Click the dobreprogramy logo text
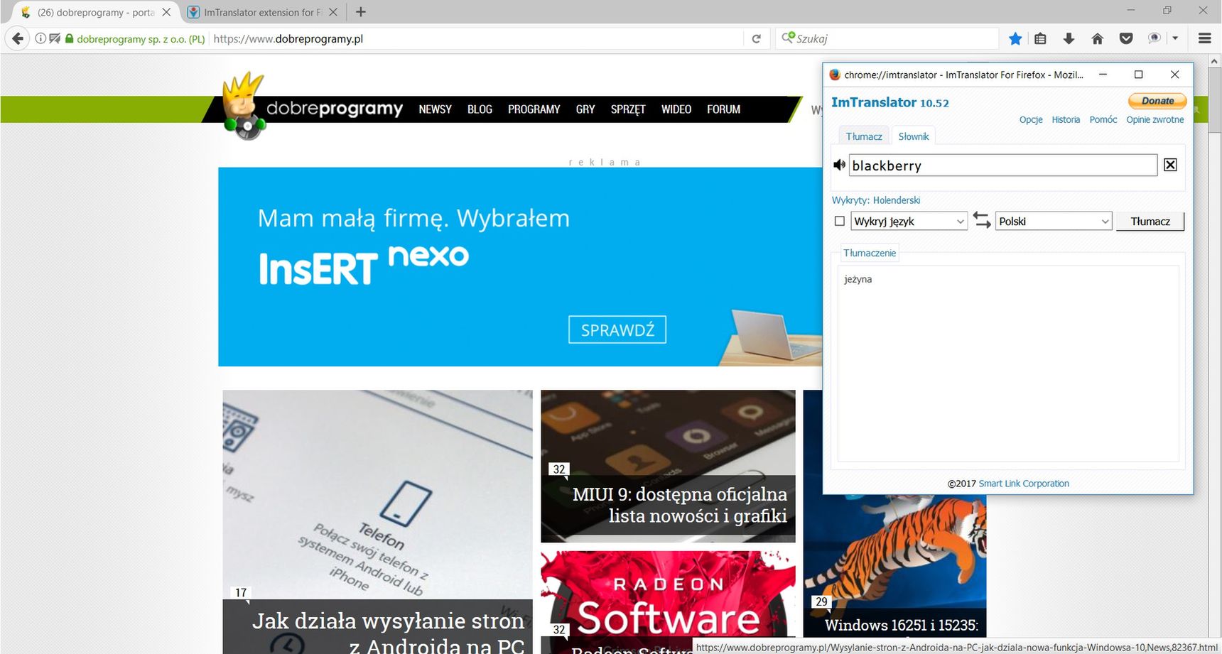The image size is (1222, 654). (334, 109)
